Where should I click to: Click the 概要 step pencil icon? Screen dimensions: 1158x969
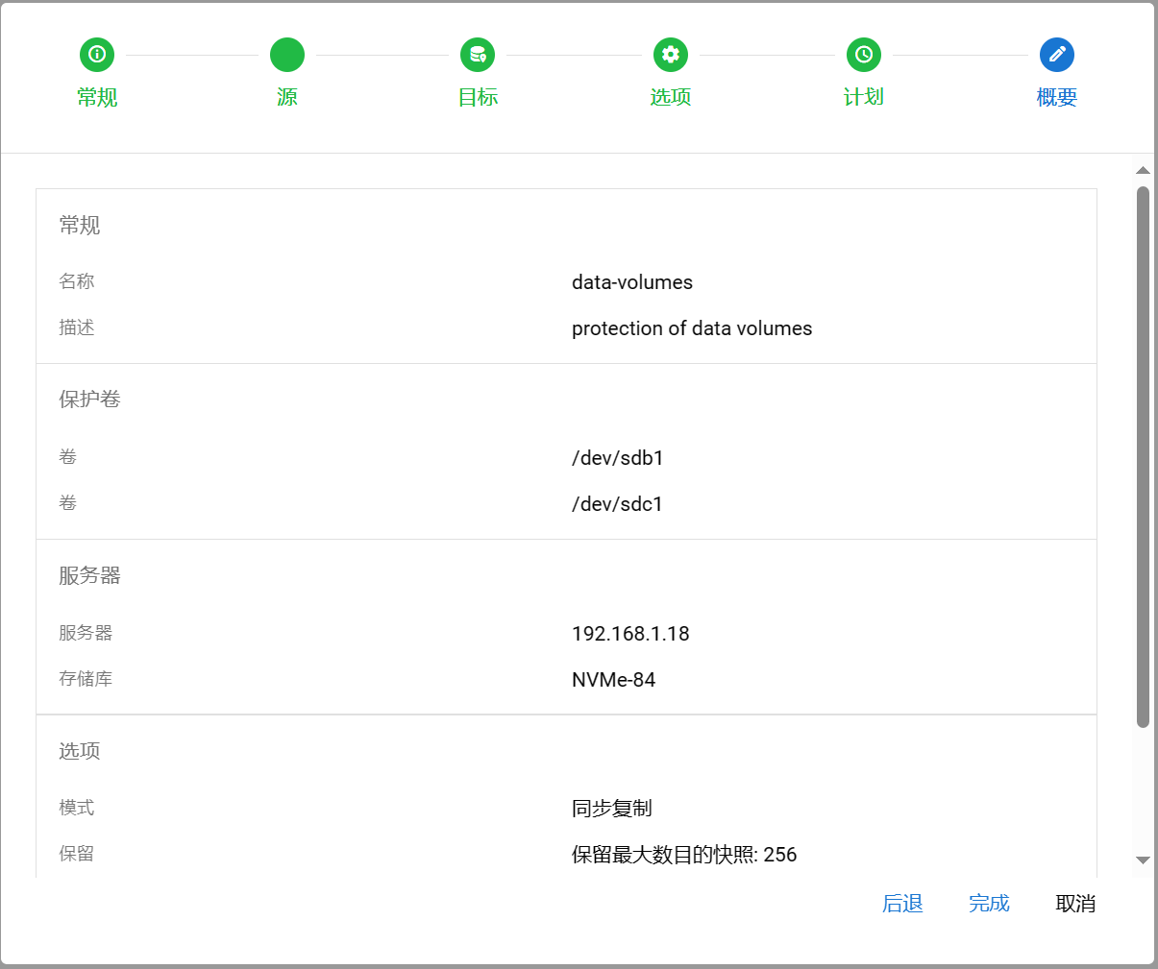[x=1057, y=55]
